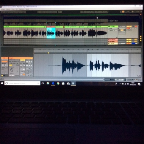Click the clip name field
144x144 pixels.
tap(5, 60)
